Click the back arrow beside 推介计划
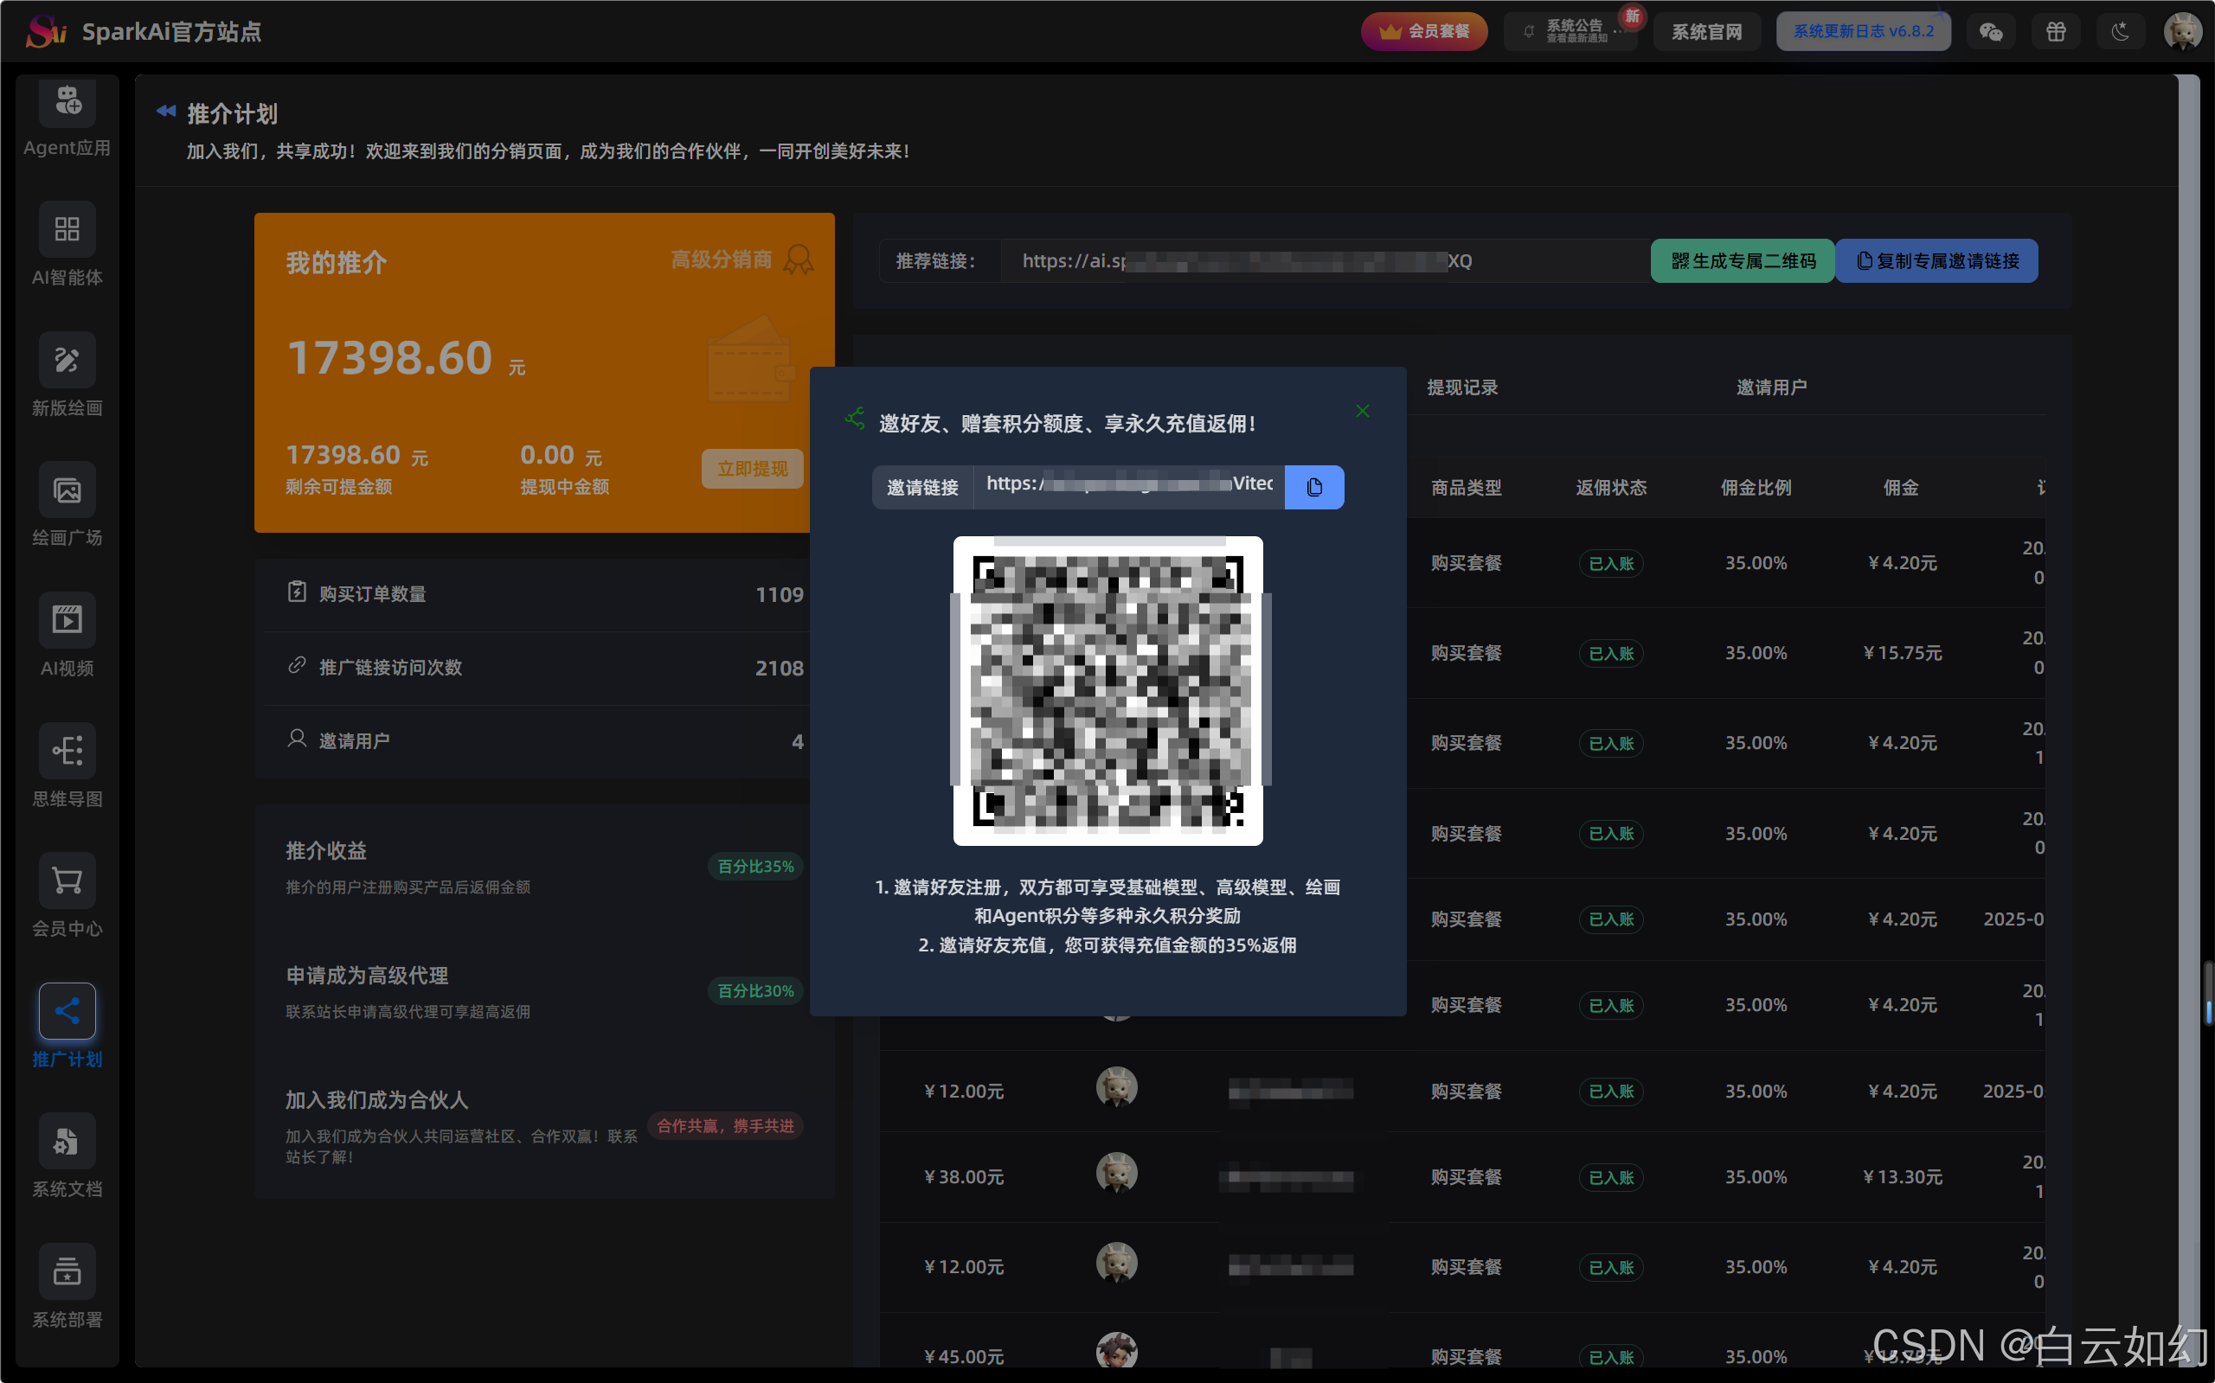Screen dimensions: 2215x1383 pos(165,112)
